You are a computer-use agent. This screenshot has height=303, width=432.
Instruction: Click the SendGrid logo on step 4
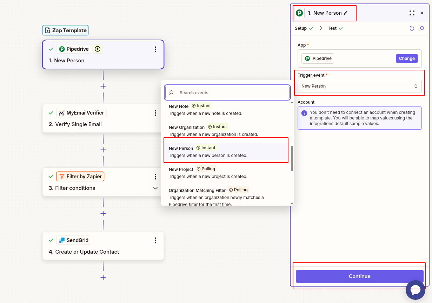click(x=61, y=240)
